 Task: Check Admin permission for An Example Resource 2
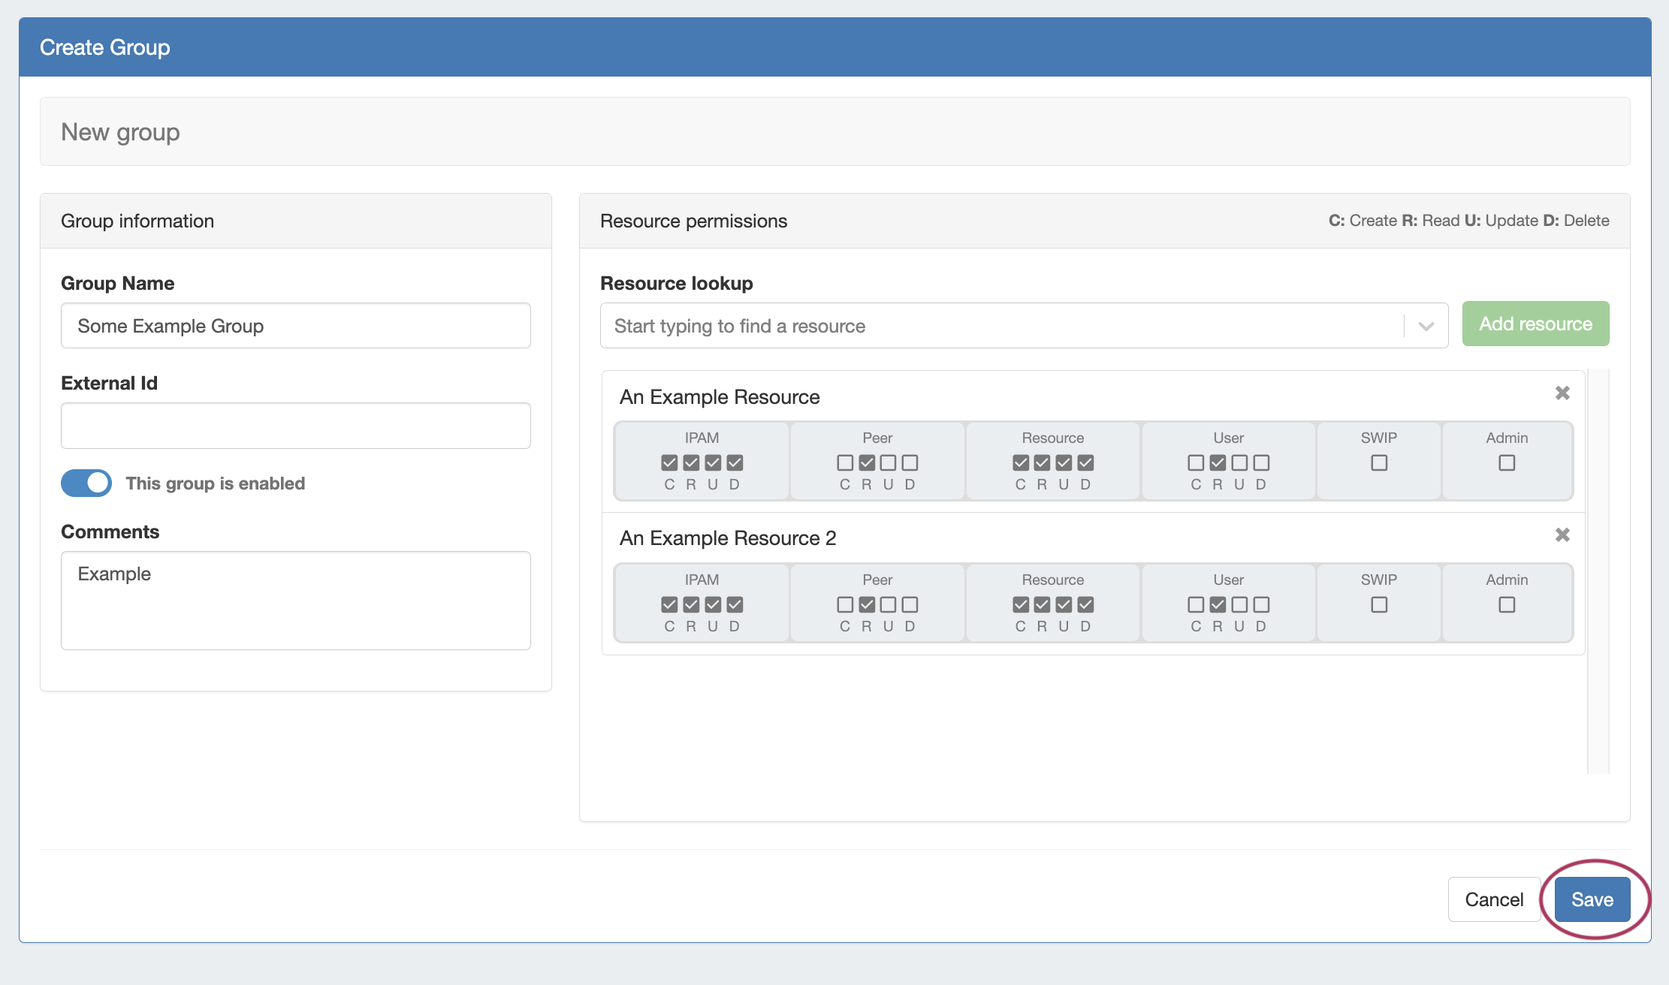1507,605
